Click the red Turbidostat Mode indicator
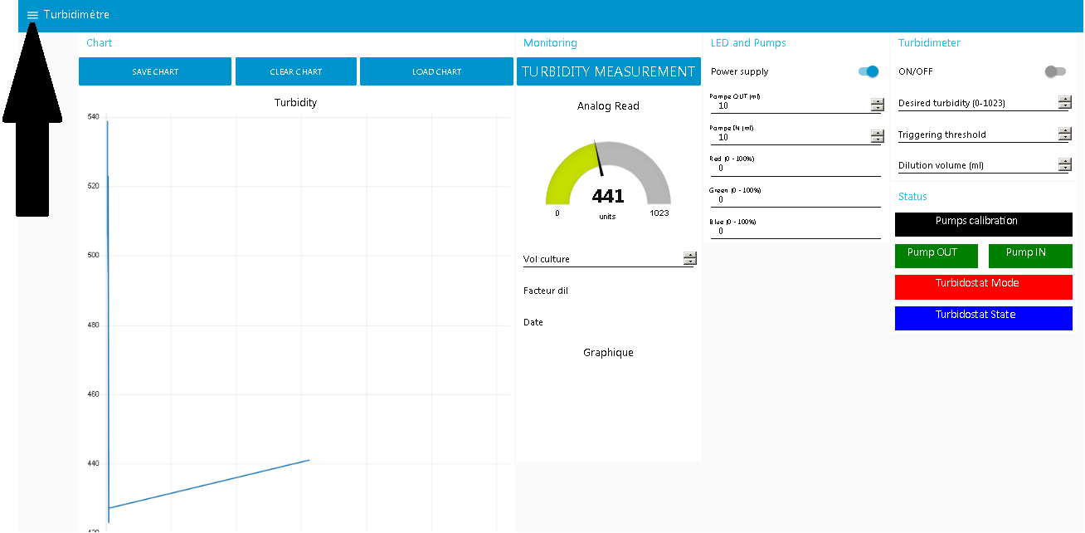This screenshot has height=533, width=1085. click(983, 287)
